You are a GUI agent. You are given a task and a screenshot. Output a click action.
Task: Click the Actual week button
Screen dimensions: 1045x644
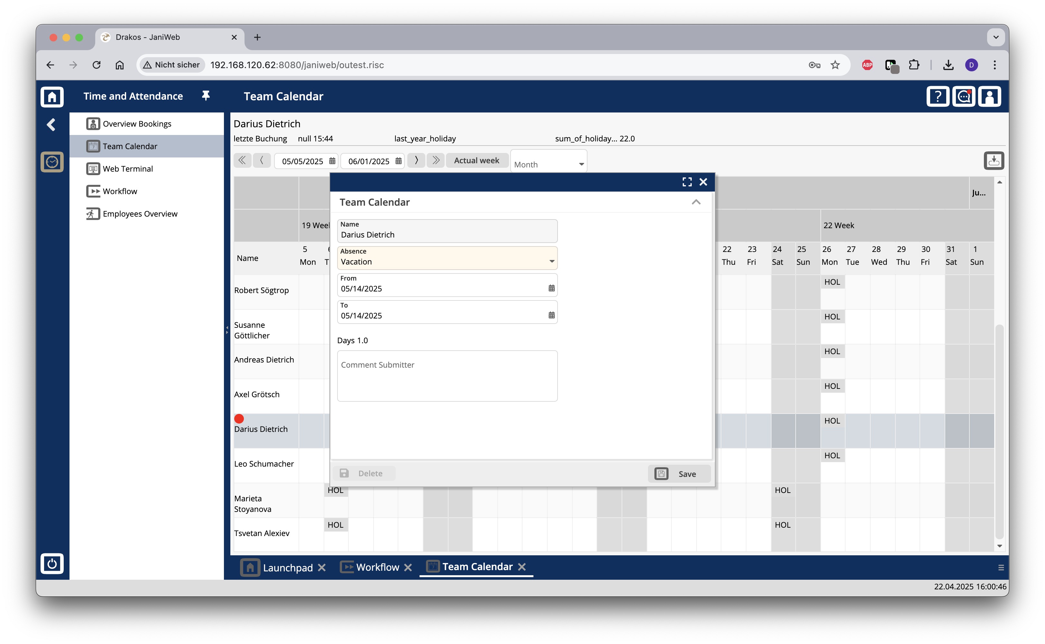(476, 161)
